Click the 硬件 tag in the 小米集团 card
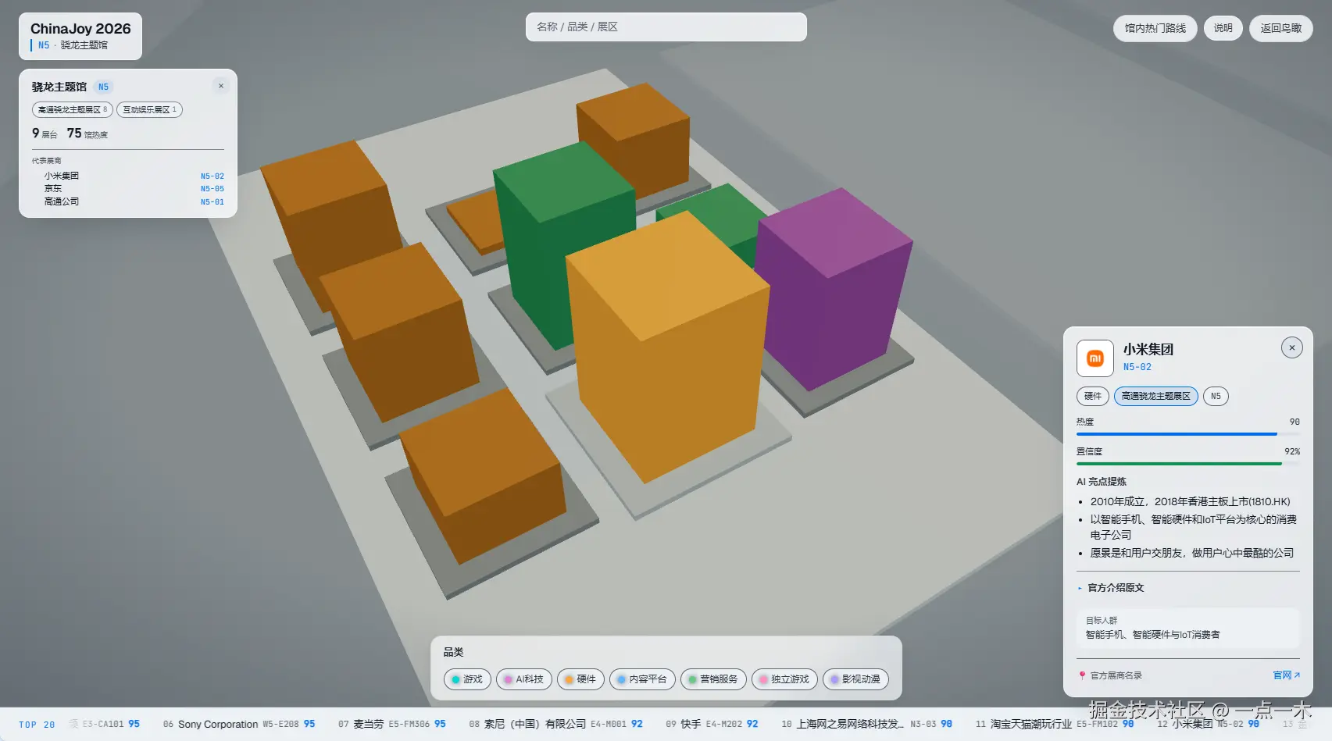Screen dimensions: 1332x741 1093,397
